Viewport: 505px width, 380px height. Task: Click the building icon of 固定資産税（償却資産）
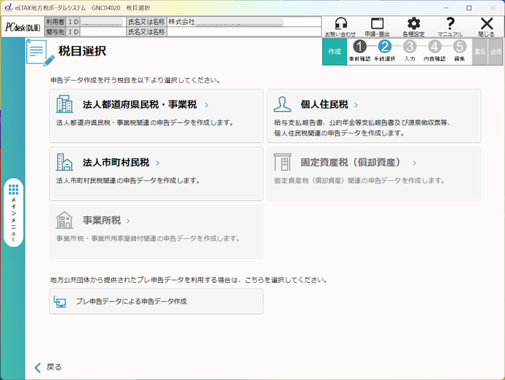[x=282, y=162]
